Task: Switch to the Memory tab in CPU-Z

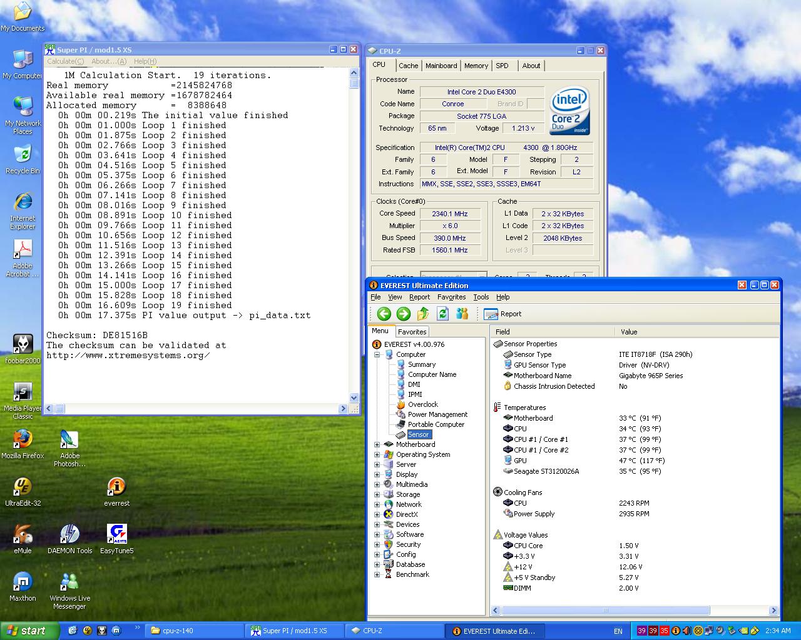Action: 476,66
